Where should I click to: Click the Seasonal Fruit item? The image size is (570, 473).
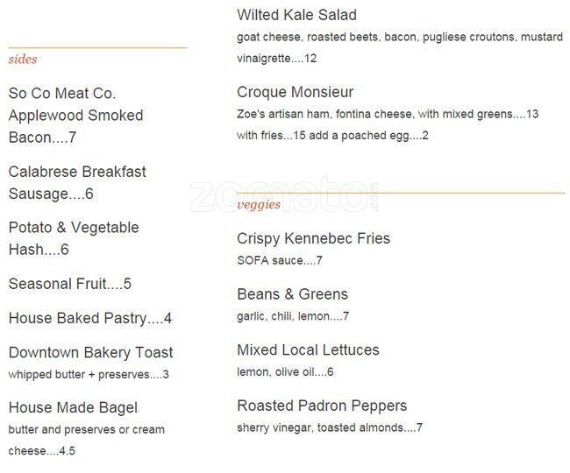pyautogui.click(x=70, y=284)
